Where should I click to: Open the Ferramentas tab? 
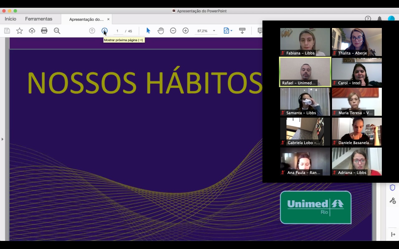[39, 19]
